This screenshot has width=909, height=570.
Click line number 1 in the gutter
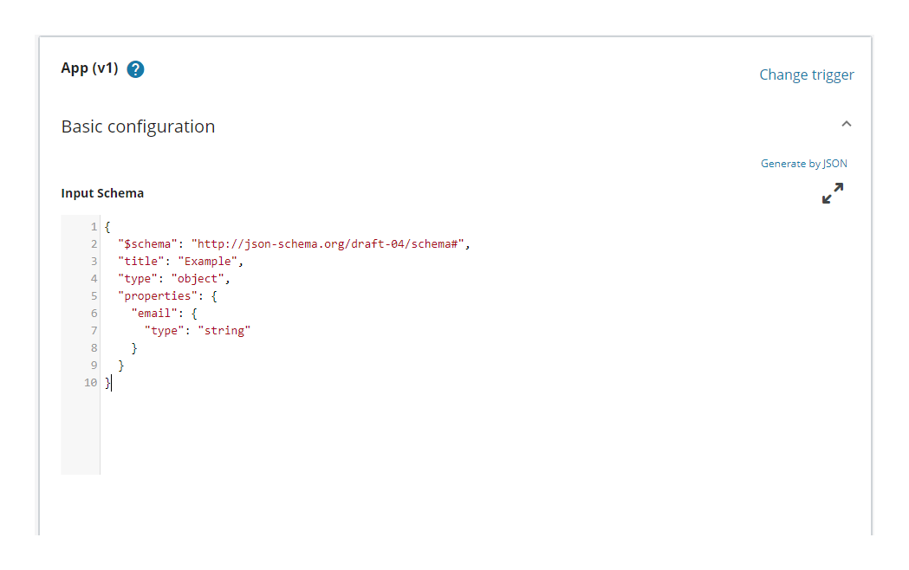coord(94,226)
